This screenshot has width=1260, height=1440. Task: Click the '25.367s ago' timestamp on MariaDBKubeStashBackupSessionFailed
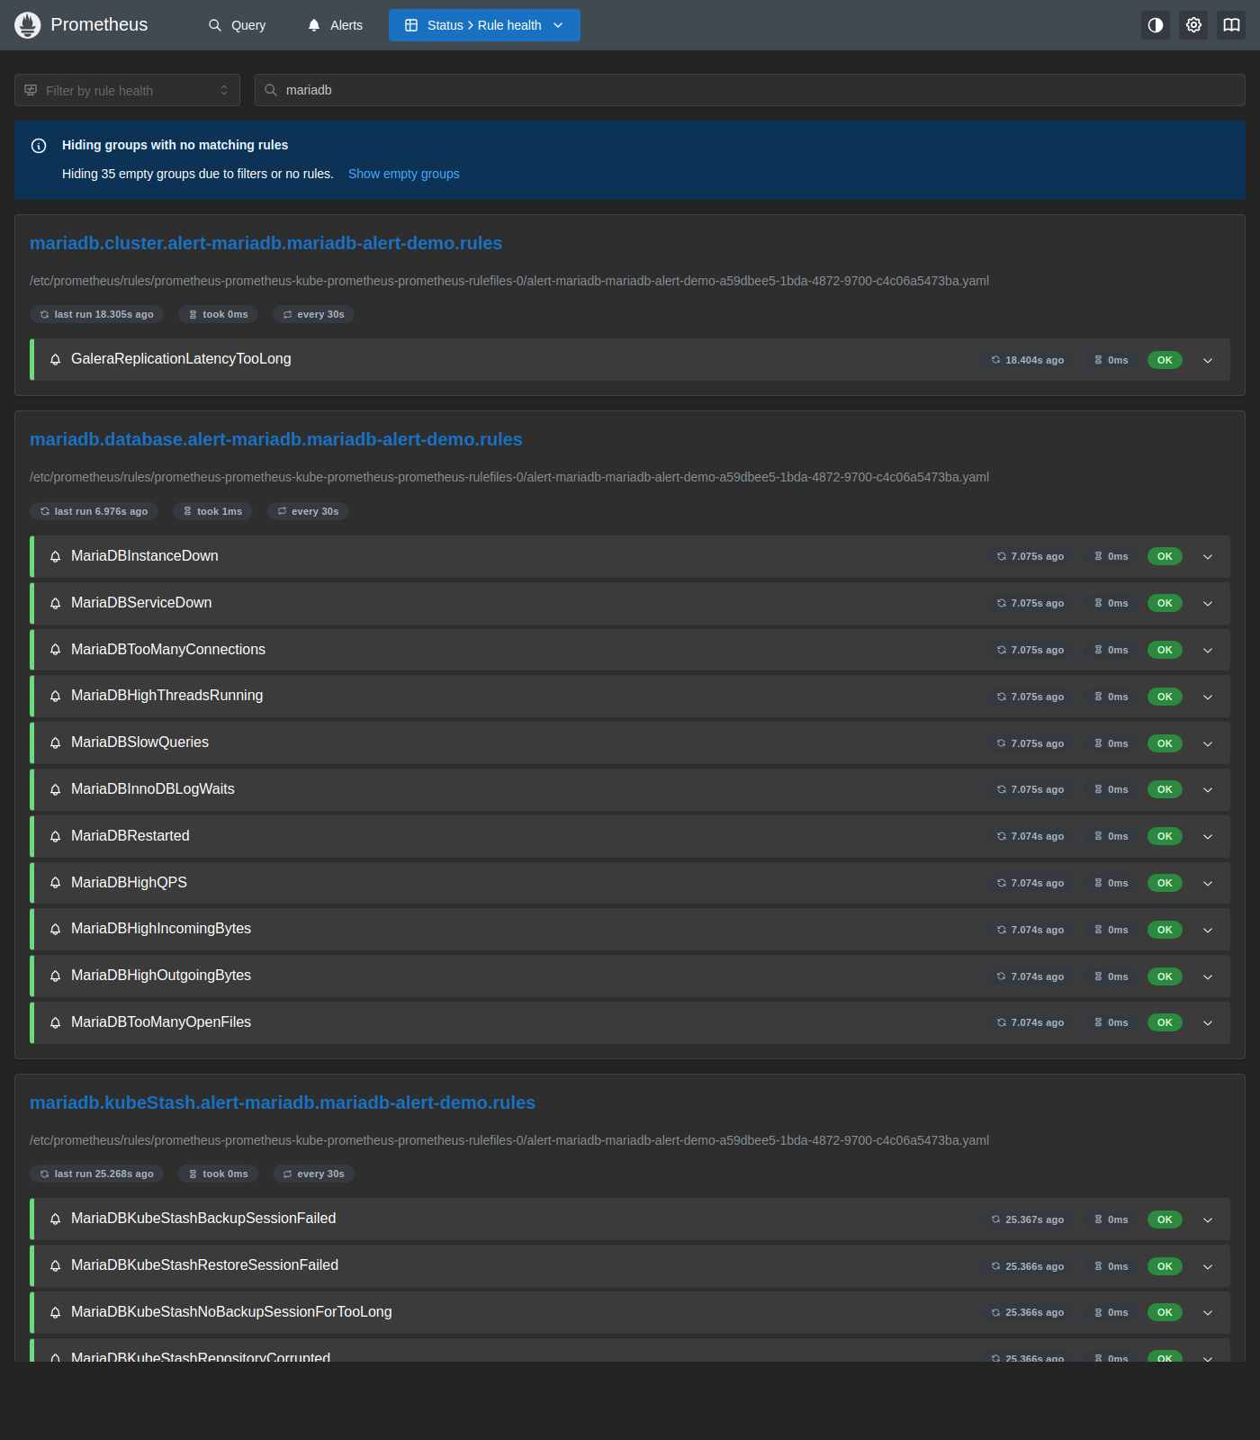[x=1028, y=1219]
